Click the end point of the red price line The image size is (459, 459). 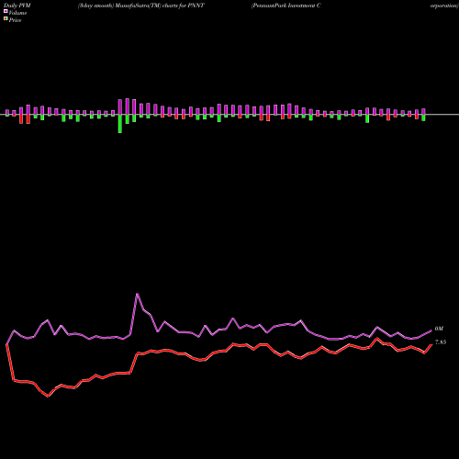(431, 344)
